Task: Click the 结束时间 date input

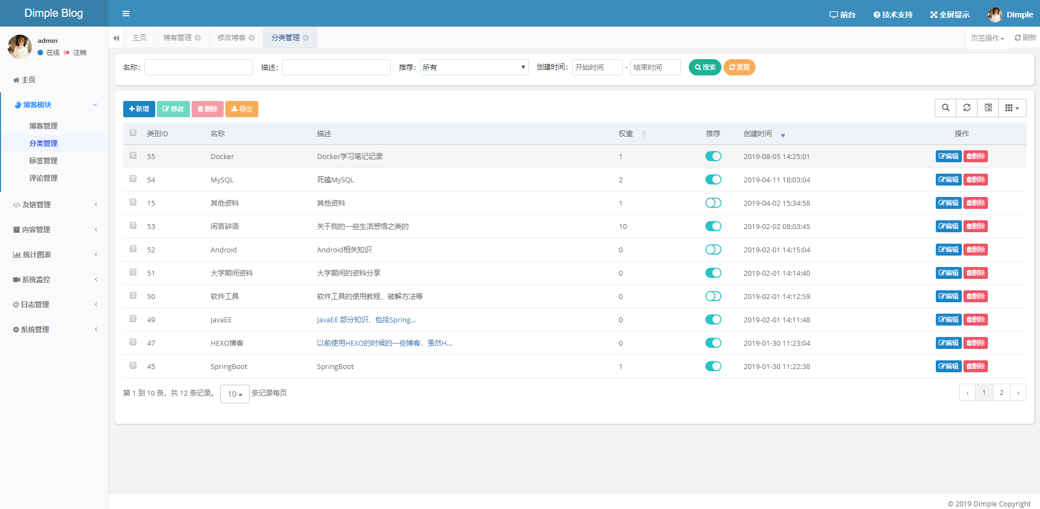Action: point(655,67)
